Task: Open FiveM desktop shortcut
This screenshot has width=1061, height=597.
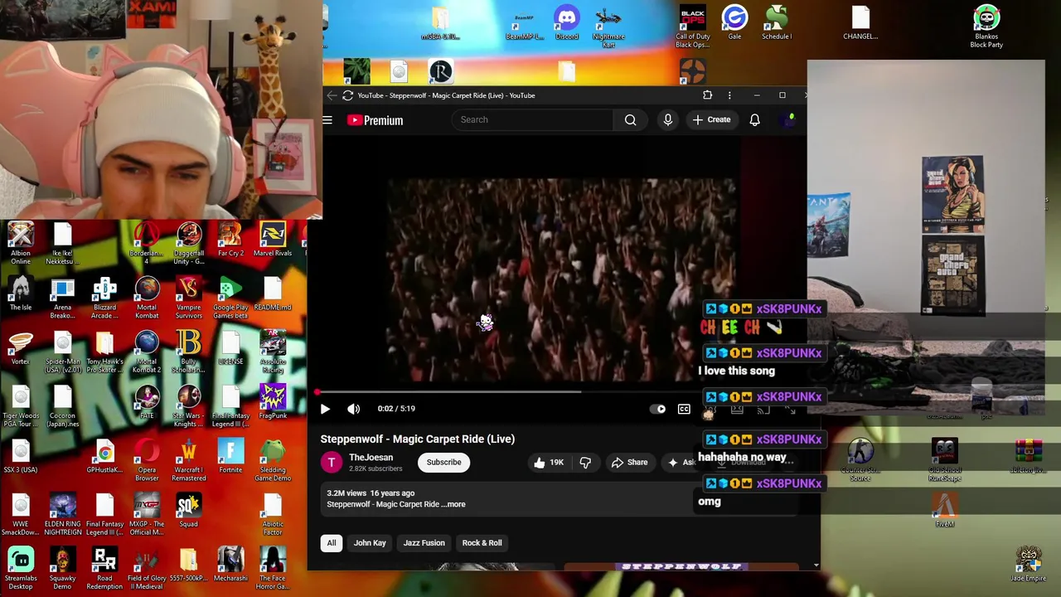Action: click(944, 511)
